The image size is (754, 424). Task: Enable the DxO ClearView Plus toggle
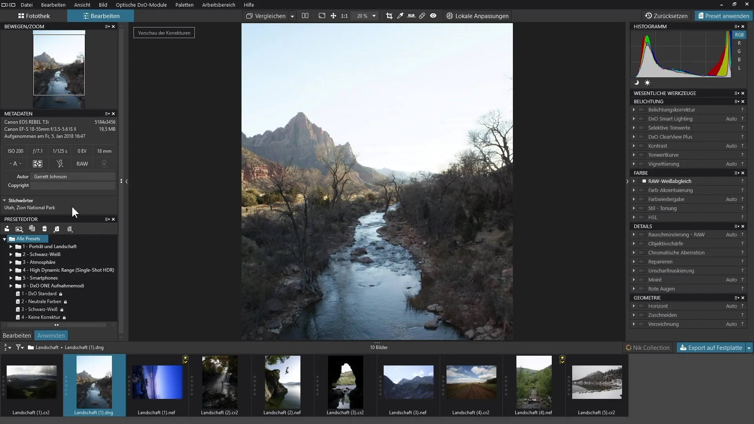pyautogui.click(x=642, y=137)
